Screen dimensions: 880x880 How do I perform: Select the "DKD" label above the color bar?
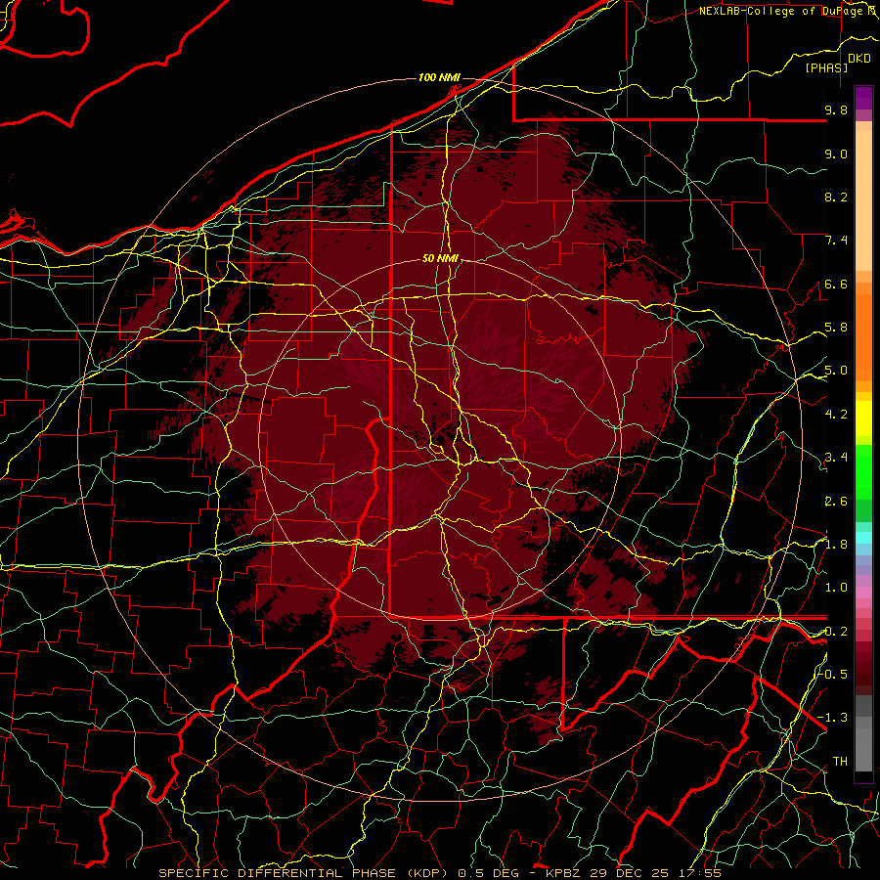tap(859, 59)
